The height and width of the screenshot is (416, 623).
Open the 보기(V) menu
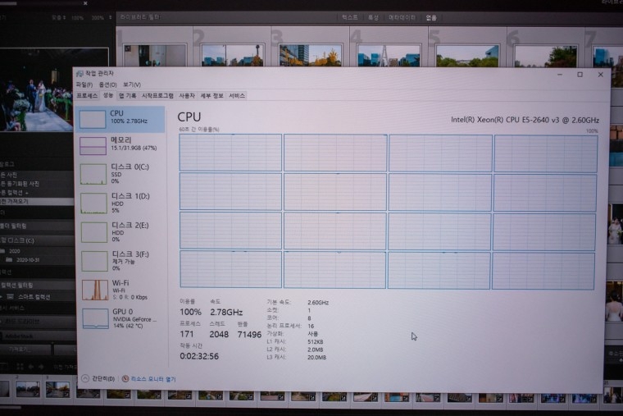click(x=131, y=85)
